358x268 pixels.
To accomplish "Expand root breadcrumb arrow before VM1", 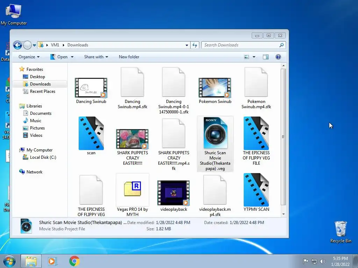I will (x=47, y=45).
